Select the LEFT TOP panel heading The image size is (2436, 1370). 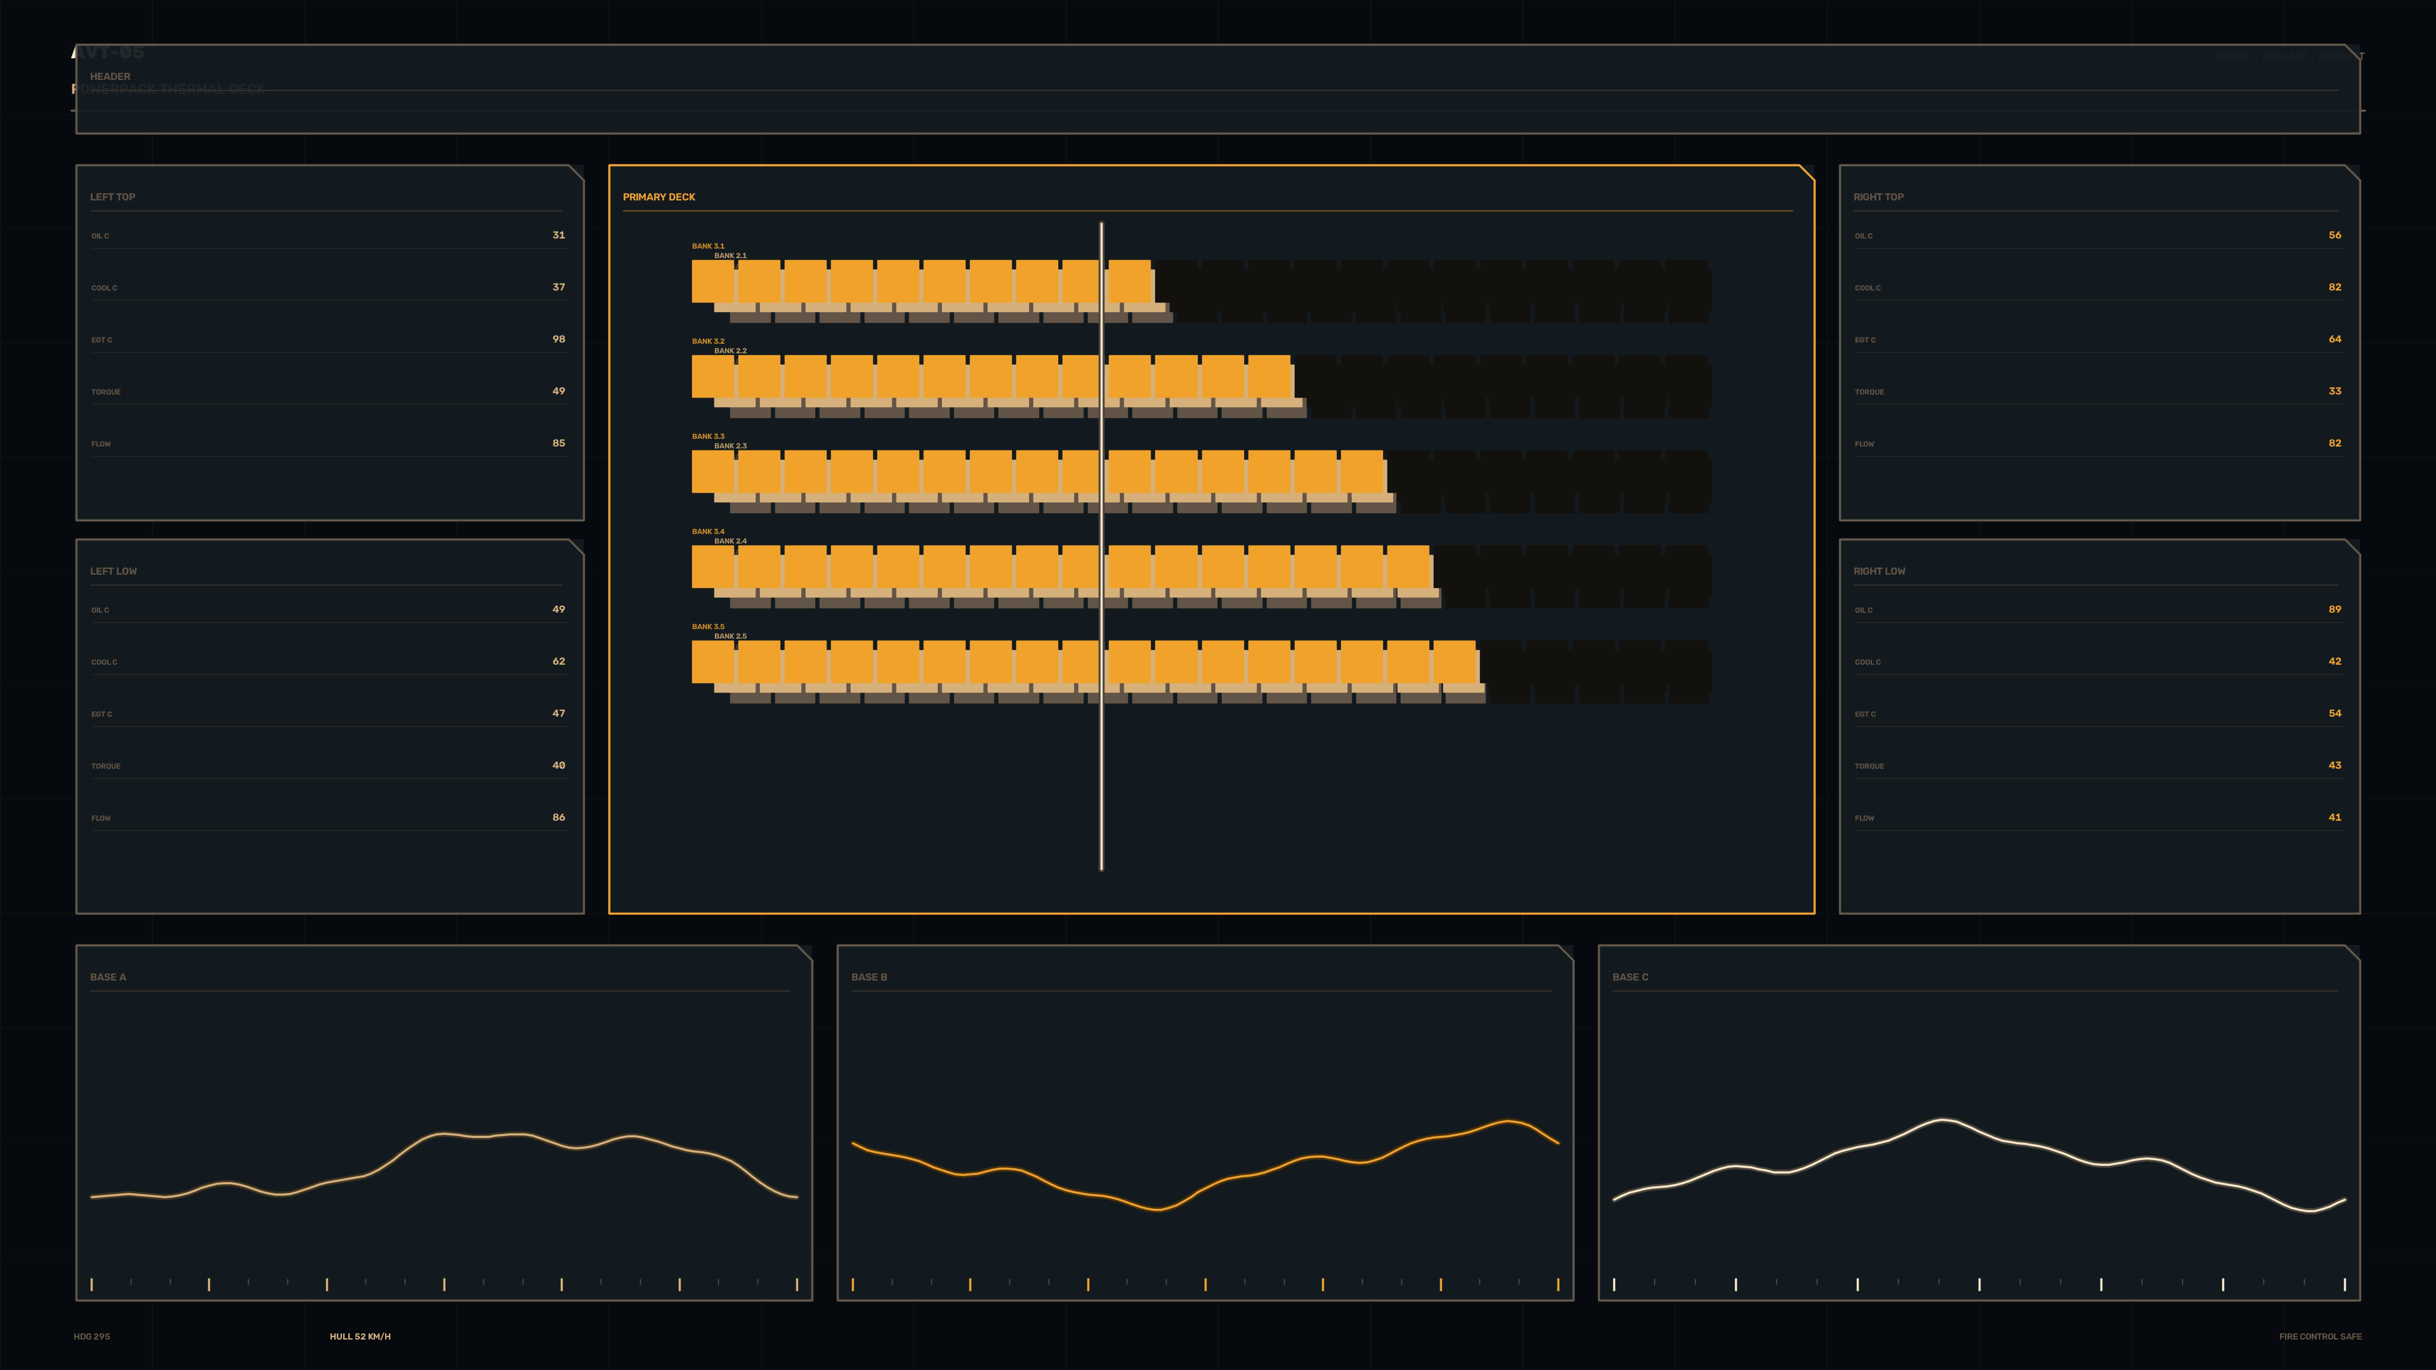coord(112,197)
